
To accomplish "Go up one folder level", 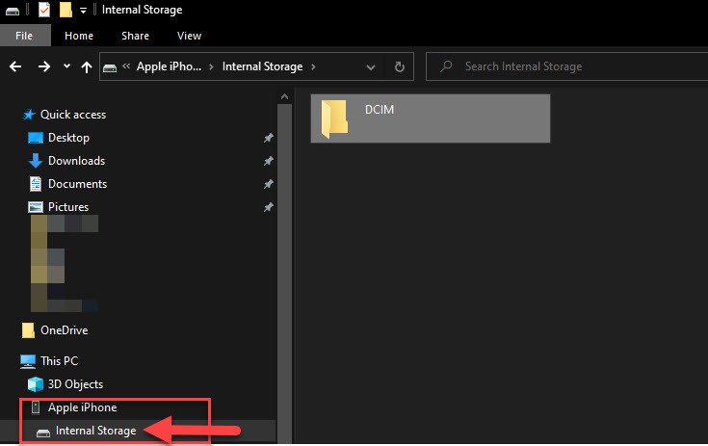I will (x=87, y=66).
